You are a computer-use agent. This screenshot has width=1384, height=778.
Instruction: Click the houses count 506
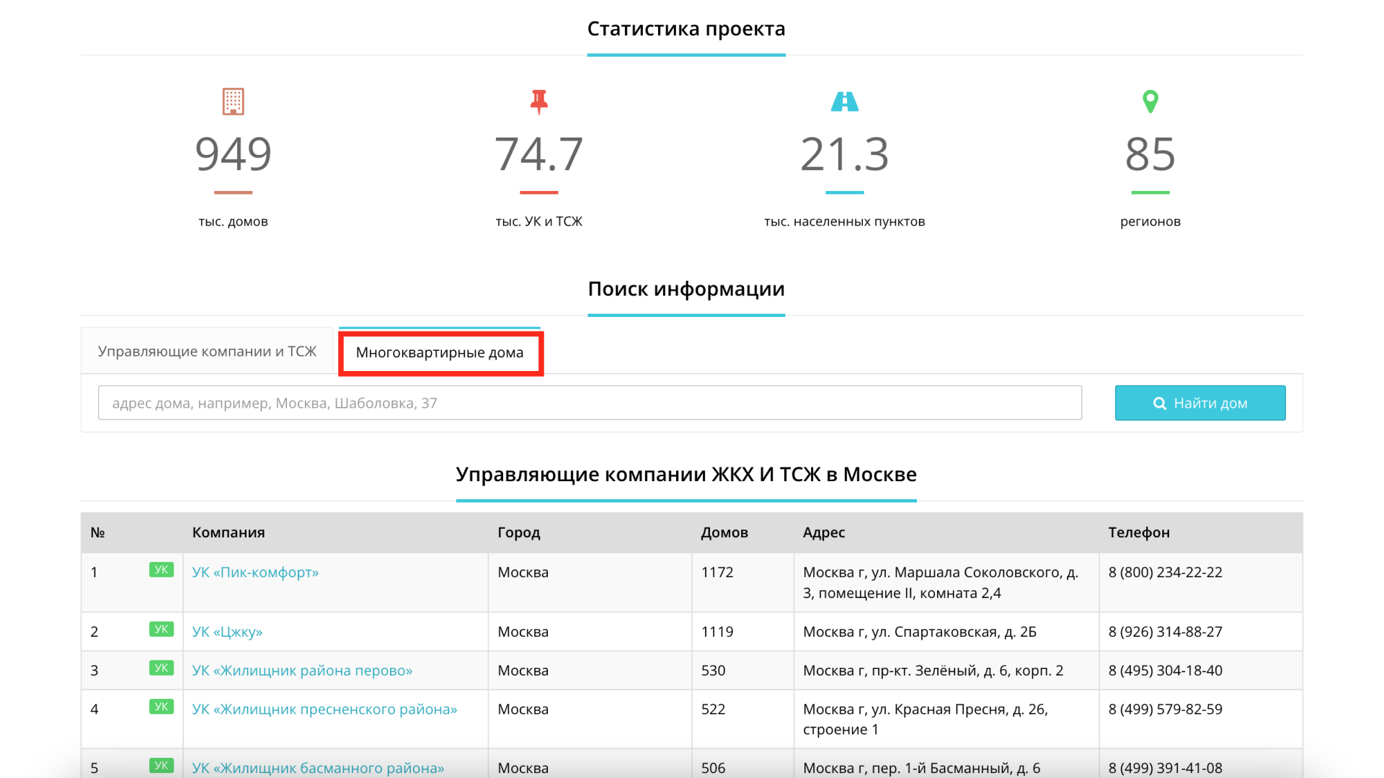713,768
